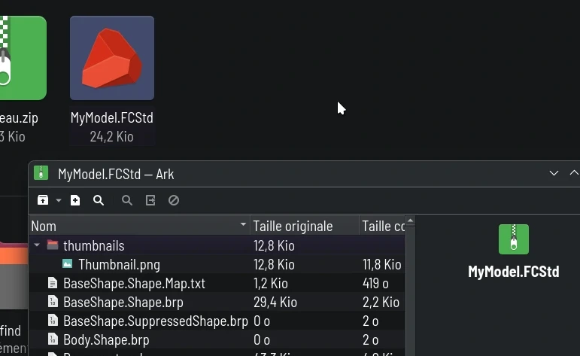Select Thumbnail.png in the archive list
This screenshot has height=356, width=580.
click(119, 265)
